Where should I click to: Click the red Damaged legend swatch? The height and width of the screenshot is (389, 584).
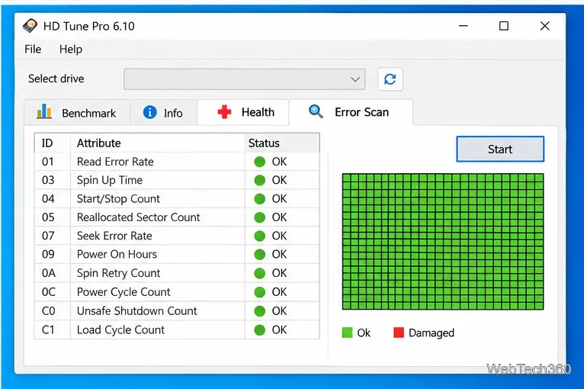tap(399, 333)
